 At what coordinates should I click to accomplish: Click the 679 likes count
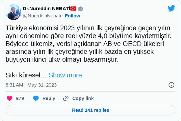(20, 98)
